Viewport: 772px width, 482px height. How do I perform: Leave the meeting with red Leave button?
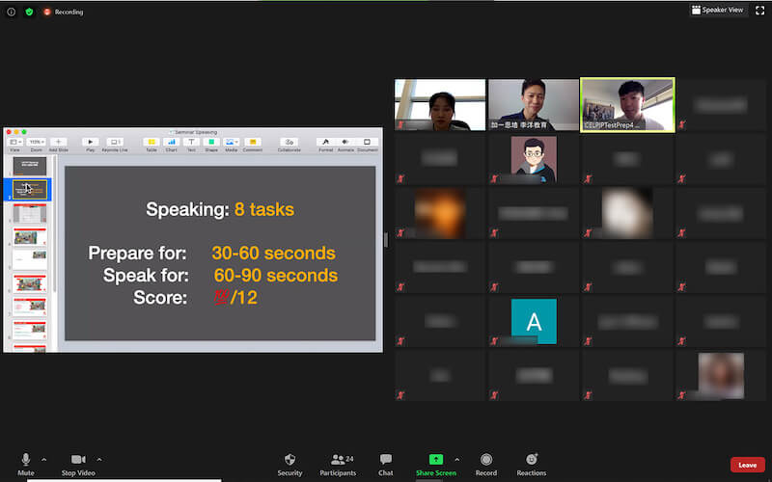[x=747, y=465]
